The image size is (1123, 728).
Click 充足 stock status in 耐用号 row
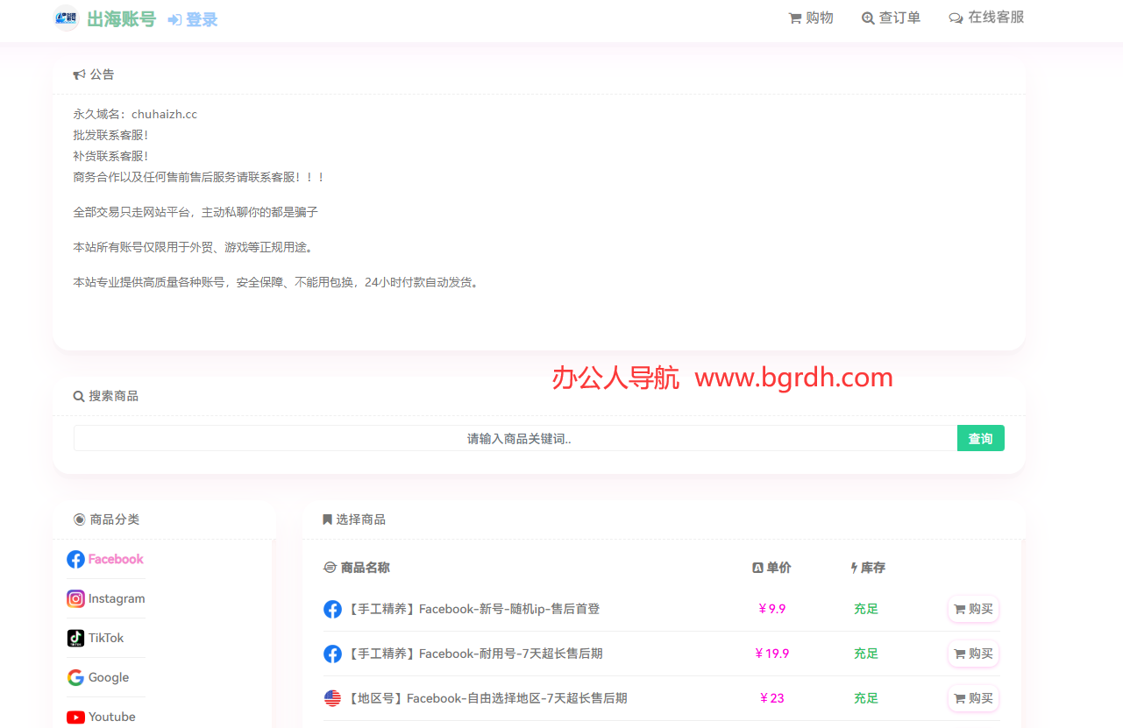[866, 654]
